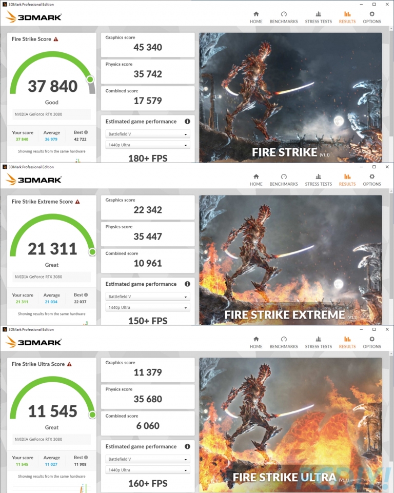Click Average score 36 979 link
The width and height of the screenshot is (394, 493).
click(51, 140)
